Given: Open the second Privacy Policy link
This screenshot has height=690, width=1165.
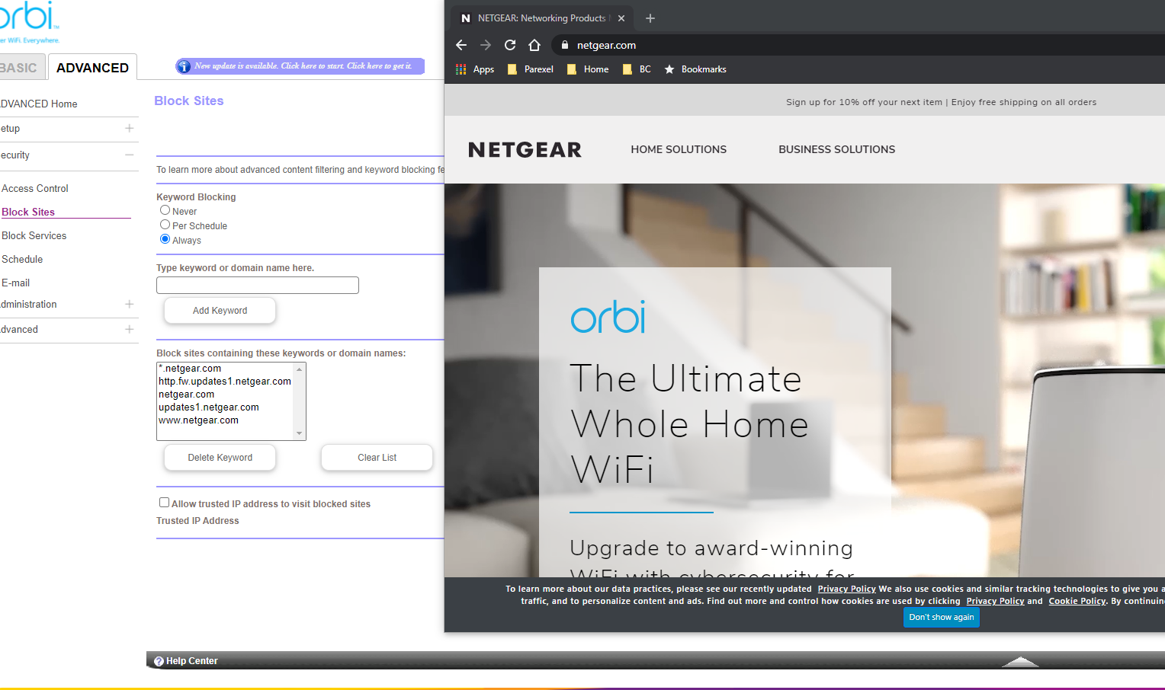Looking at the screenshot, I should click(x=995, y=601).
